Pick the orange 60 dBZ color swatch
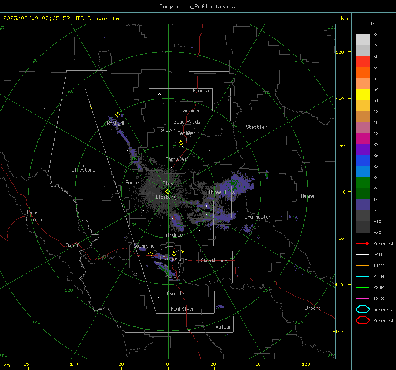The image size is (396, 370). (x=363, y=73)
